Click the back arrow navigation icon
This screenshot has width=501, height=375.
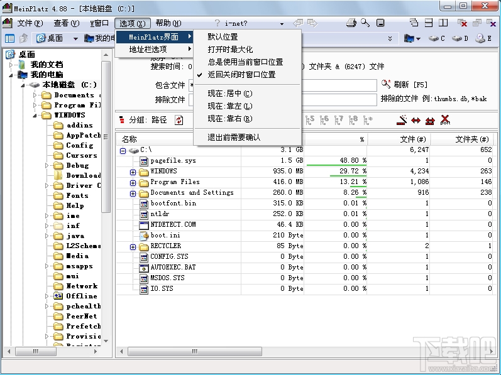coord(298,23)
